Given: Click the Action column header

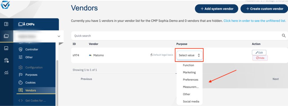Looking at the screenshot, I should click(x=256, y=44).
